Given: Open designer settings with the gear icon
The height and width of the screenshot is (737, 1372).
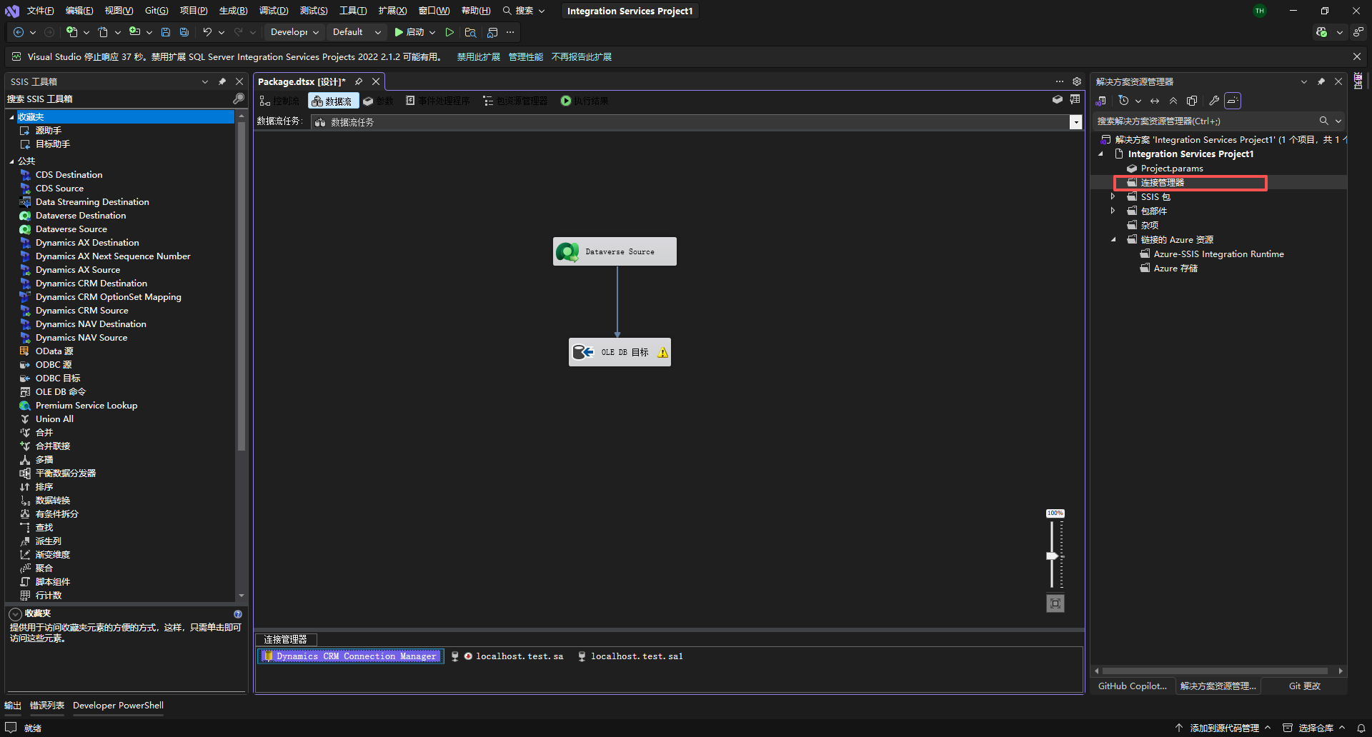Looking at the screenshot, I should pos(1077,81).
